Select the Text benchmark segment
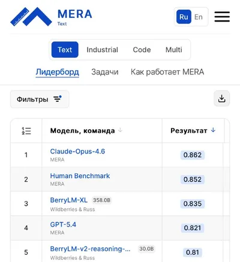Image resolution: width=240 pixels, height=262 pixels. click(x=65, y=50)
